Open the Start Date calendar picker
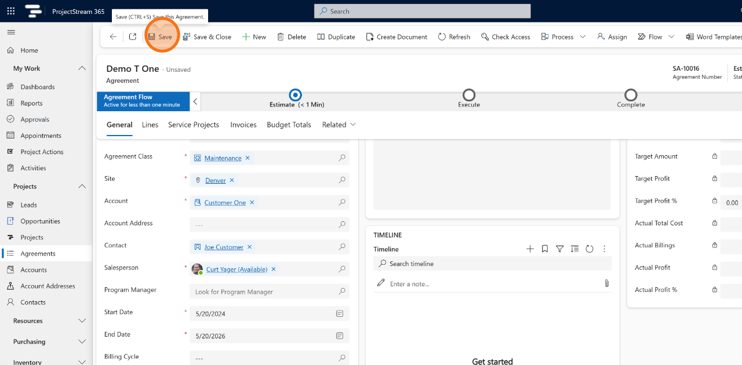This screenshot has height=365, width=742. tap(340, 313)
